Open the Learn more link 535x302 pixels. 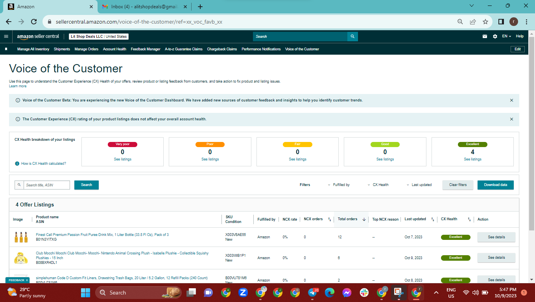[x=18, y=86]
